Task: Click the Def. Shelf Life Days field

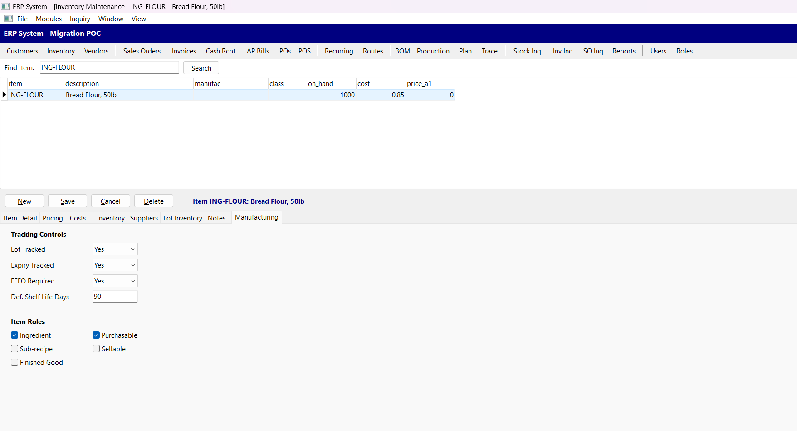Action: 115,297
